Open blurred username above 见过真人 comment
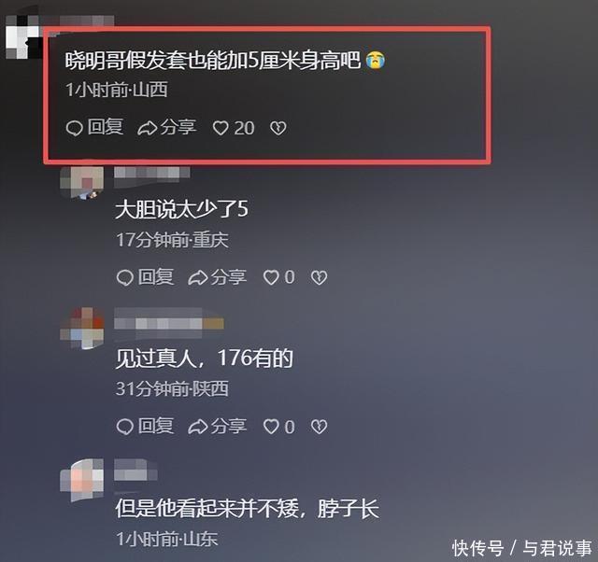This screenshot has height=562, width=598. (x=169, y=324)
